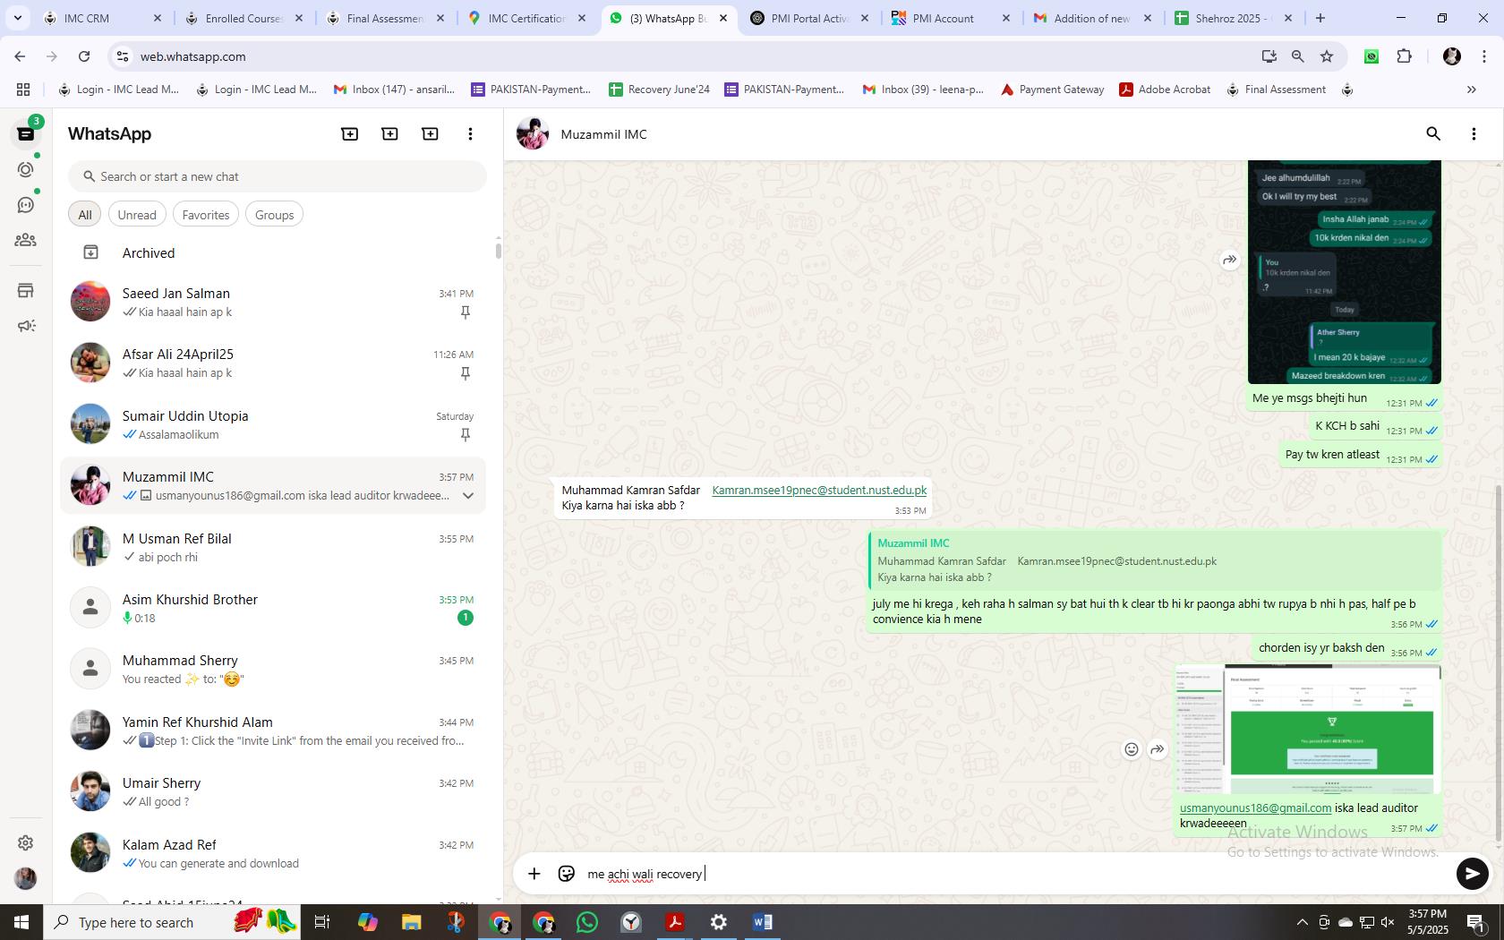Open the Channels icon in sidebar
Image resolution: width=1504 pixels, height=940 pixels.
[26, 205]
